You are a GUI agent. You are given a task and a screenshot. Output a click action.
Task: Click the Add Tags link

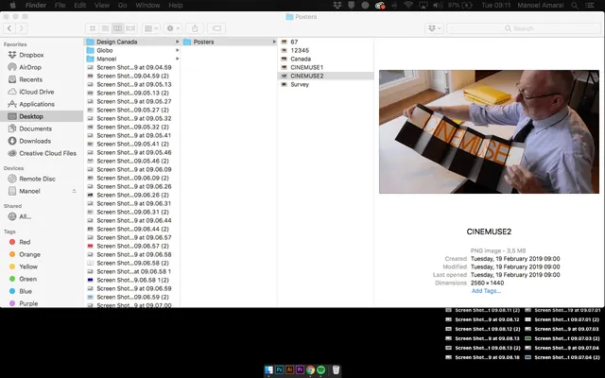tap(486, 291)
